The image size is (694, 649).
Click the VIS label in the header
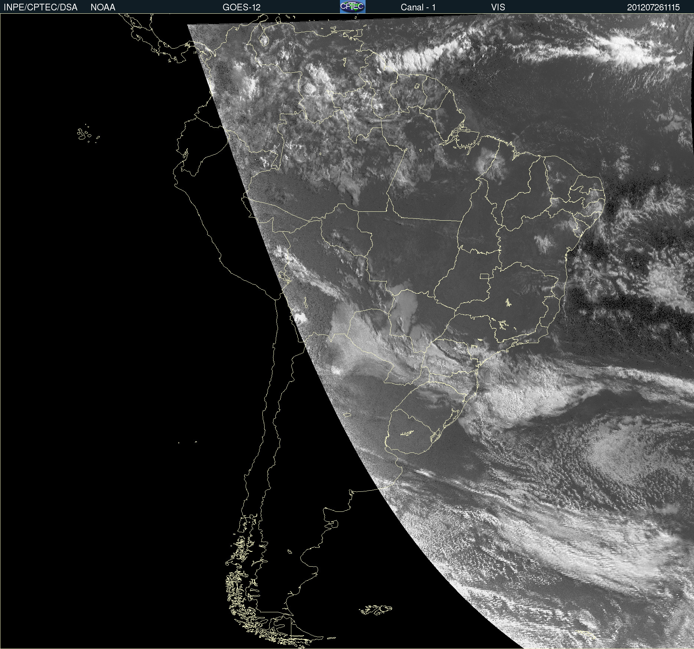pos(498,7)
